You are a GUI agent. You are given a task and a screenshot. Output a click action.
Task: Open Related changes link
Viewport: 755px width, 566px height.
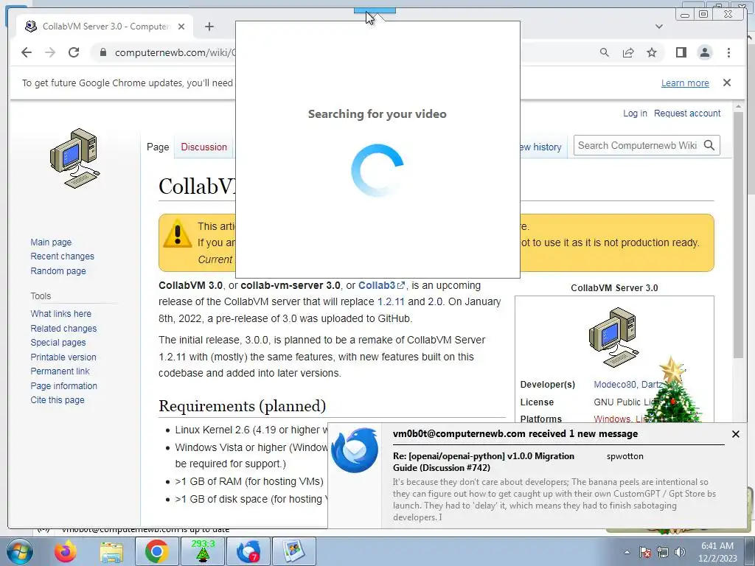[x=63, y=328]
